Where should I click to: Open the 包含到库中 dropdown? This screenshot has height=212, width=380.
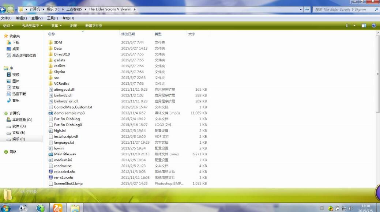[x=32, y=26]
